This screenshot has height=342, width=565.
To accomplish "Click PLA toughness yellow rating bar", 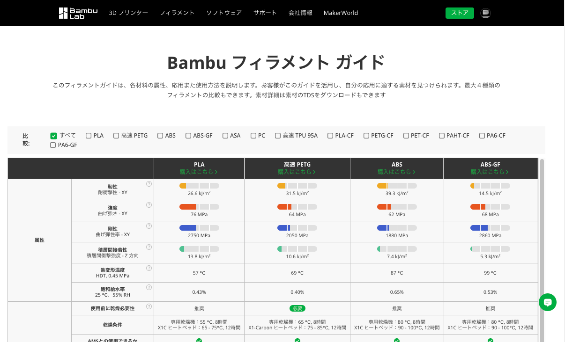I will click(x=199, y=186).
